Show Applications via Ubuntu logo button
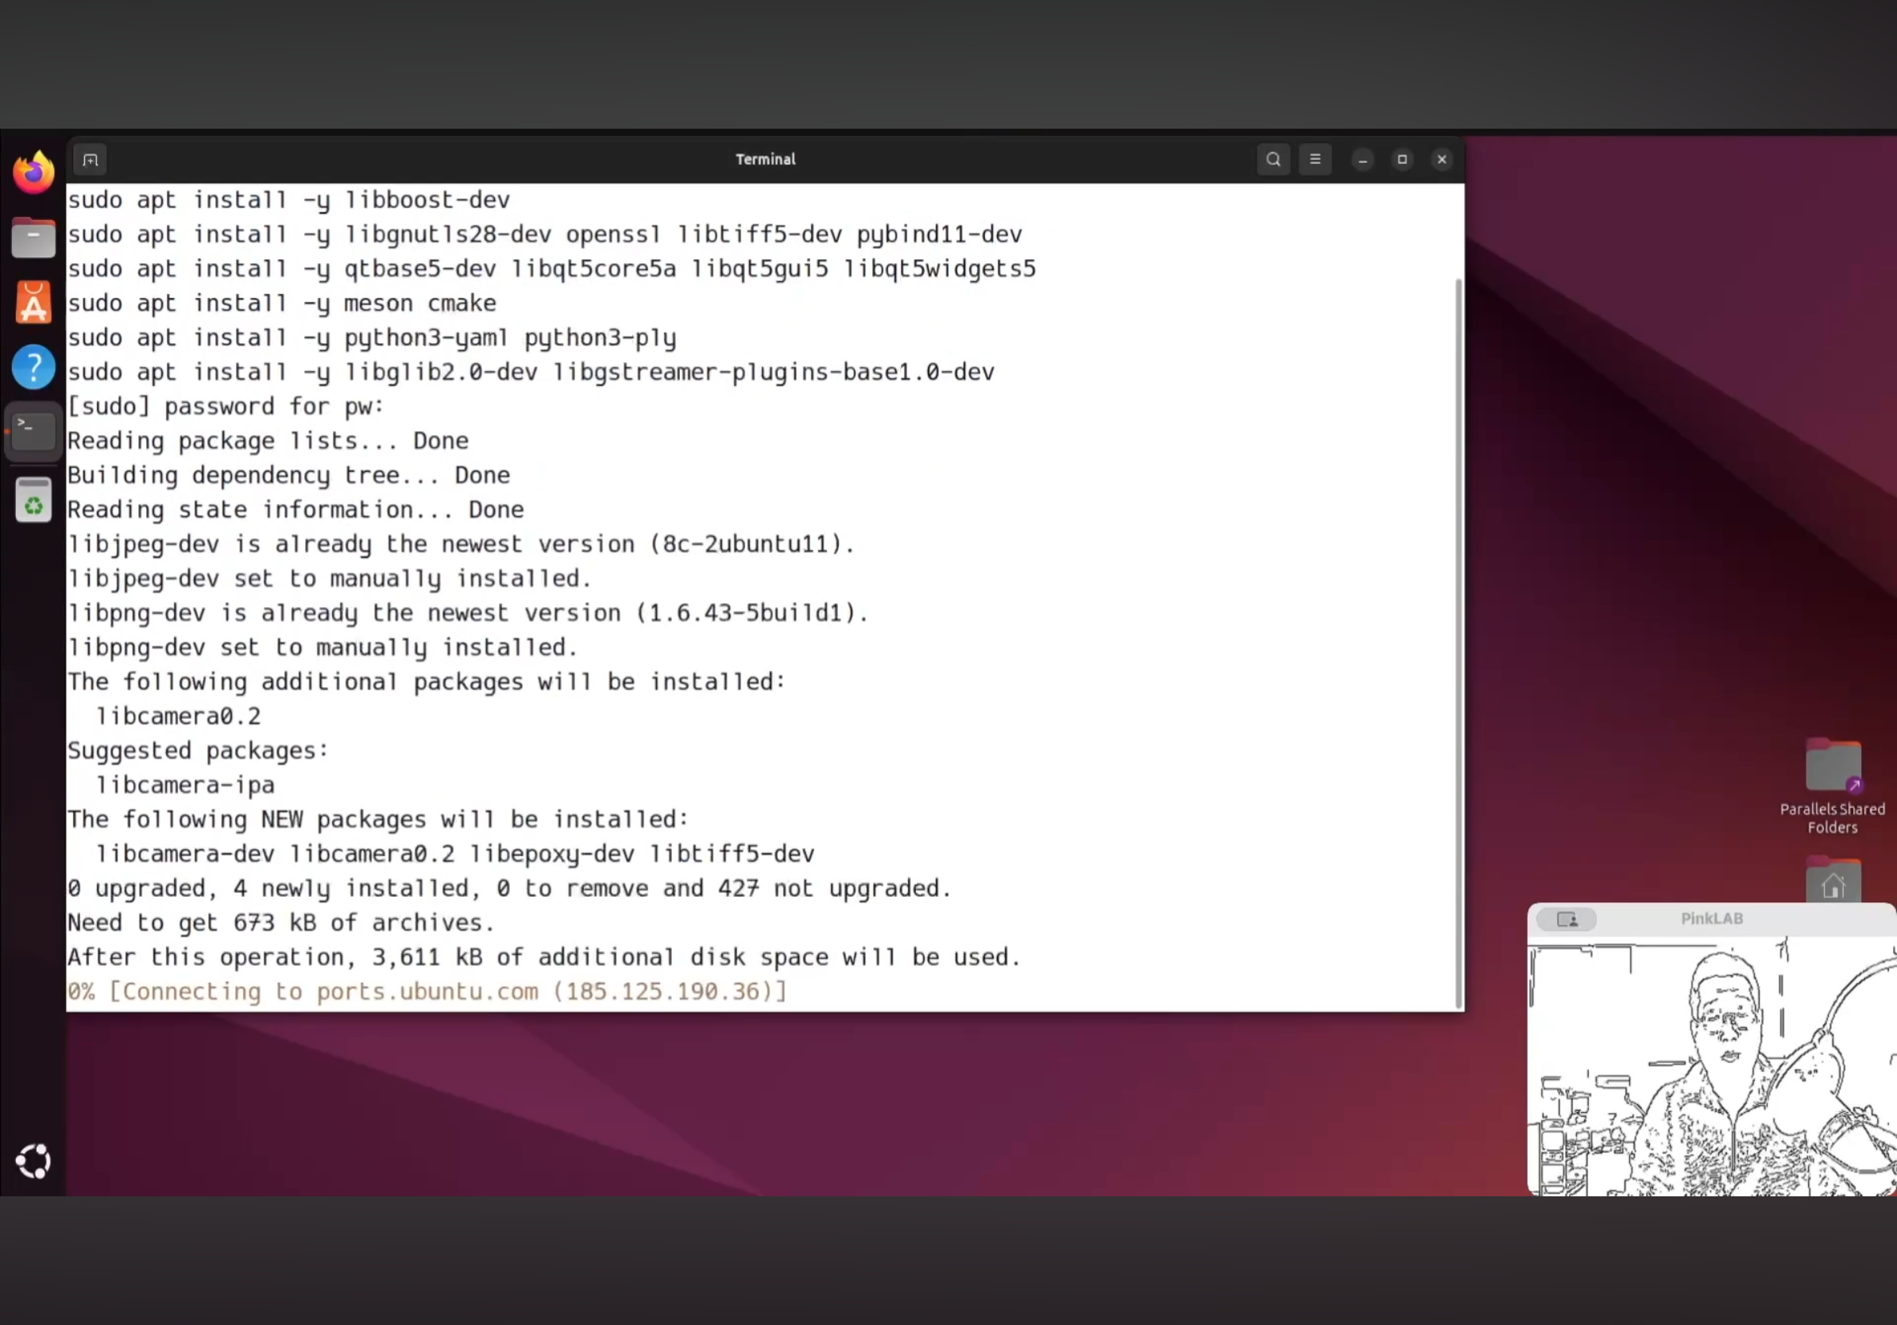 click(x=33, y=1161)
